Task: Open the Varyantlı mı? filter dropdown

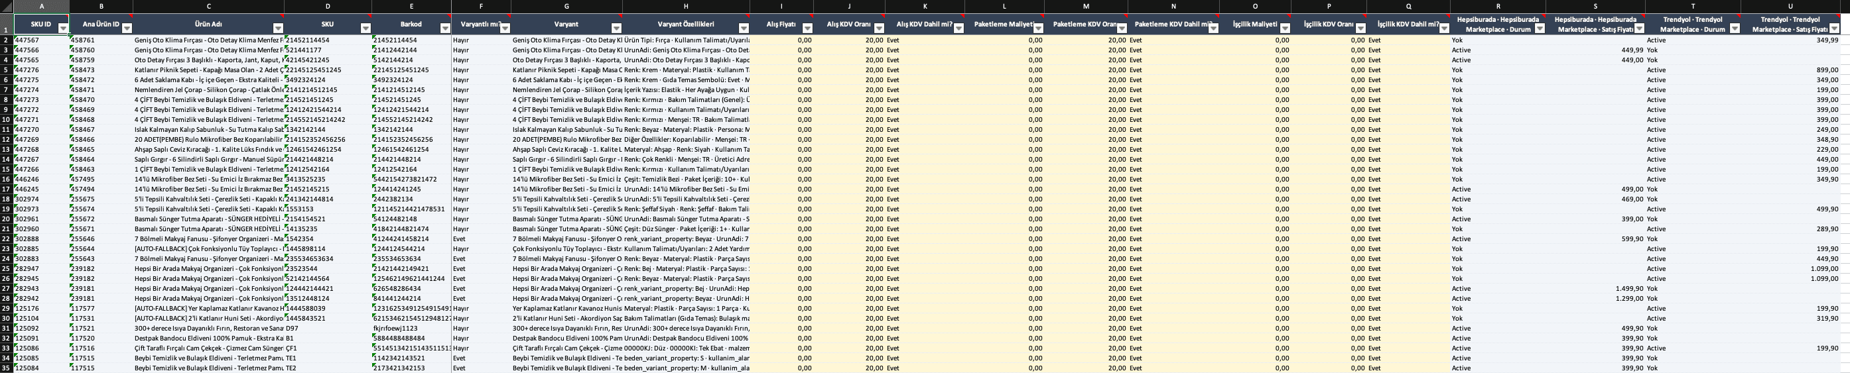Action: pos(504,28)
